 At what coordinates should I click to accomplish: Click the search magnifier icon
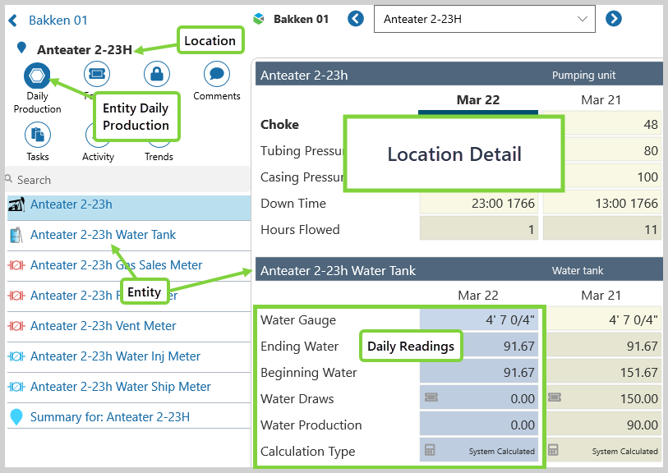[8, 178]
